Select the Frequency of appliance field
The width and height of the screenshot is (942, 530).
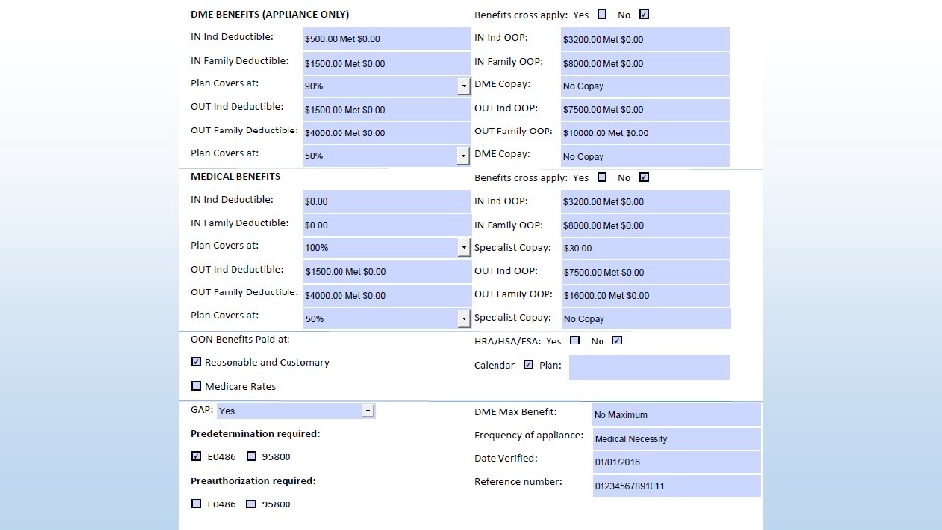(x=676, y=439)
